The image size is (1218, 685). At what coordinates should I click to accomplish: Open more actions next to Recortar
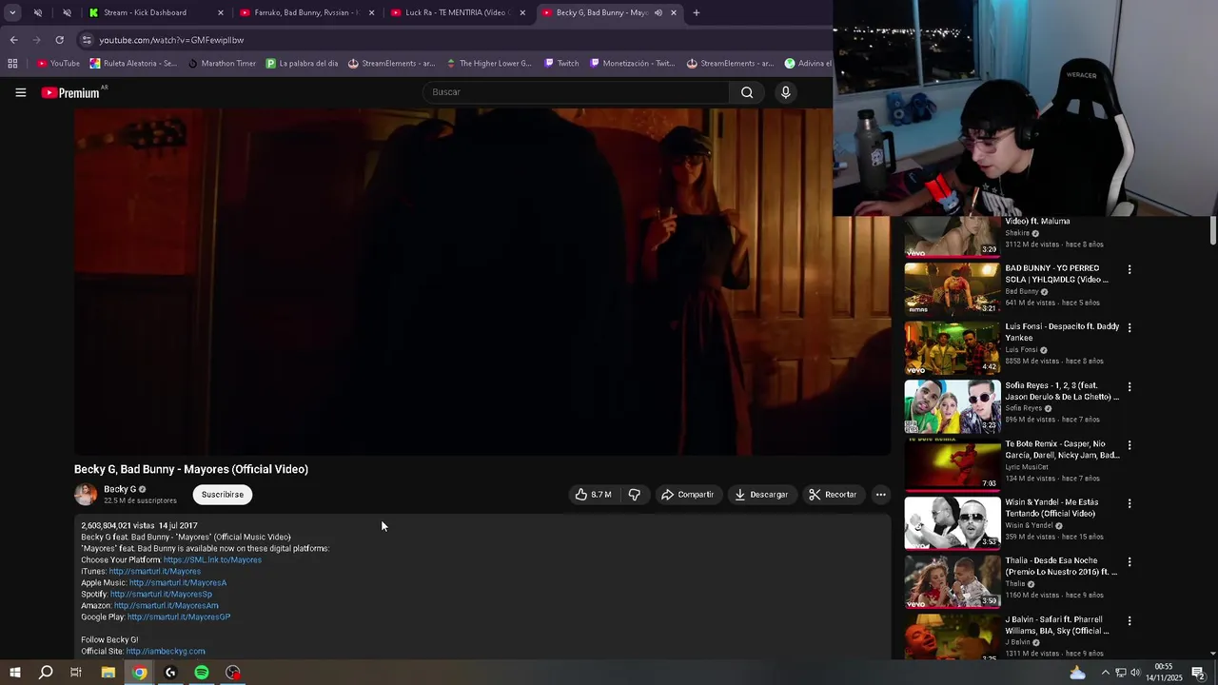(880, 495)
